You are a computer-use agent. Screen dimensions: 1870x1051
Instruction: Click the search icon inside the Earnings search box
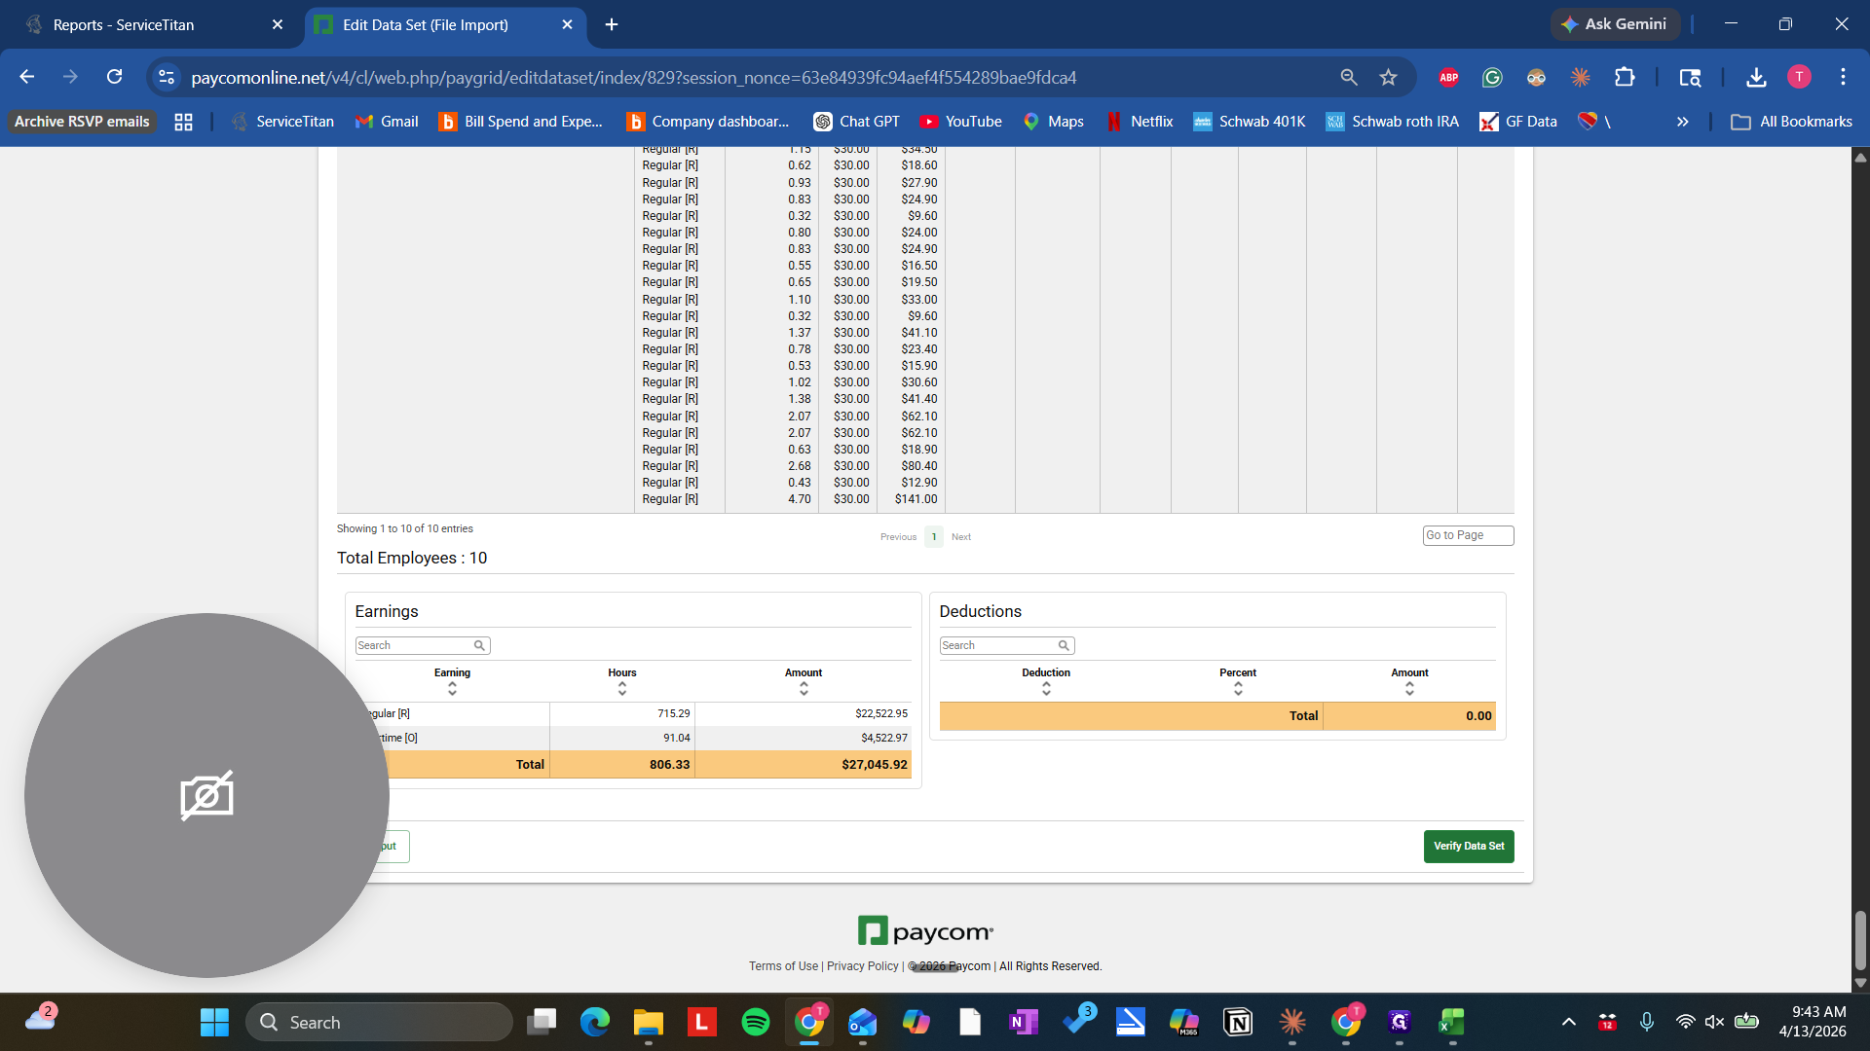479,645
